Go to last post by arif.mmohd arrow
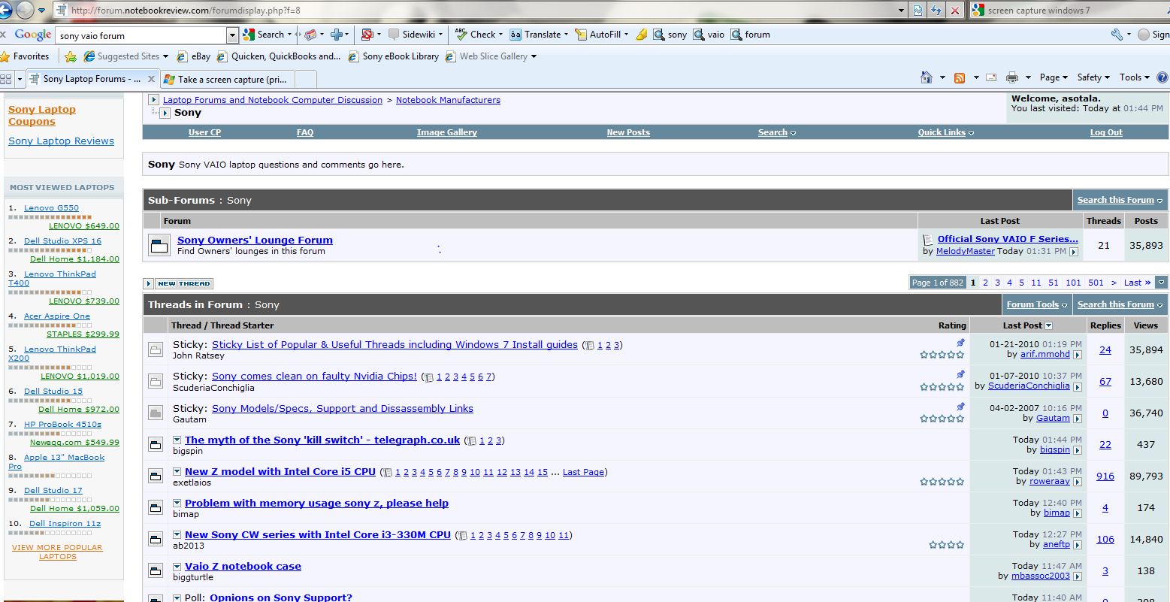Viewport: 1170px width, 602px height. (x=1078, y=355)
